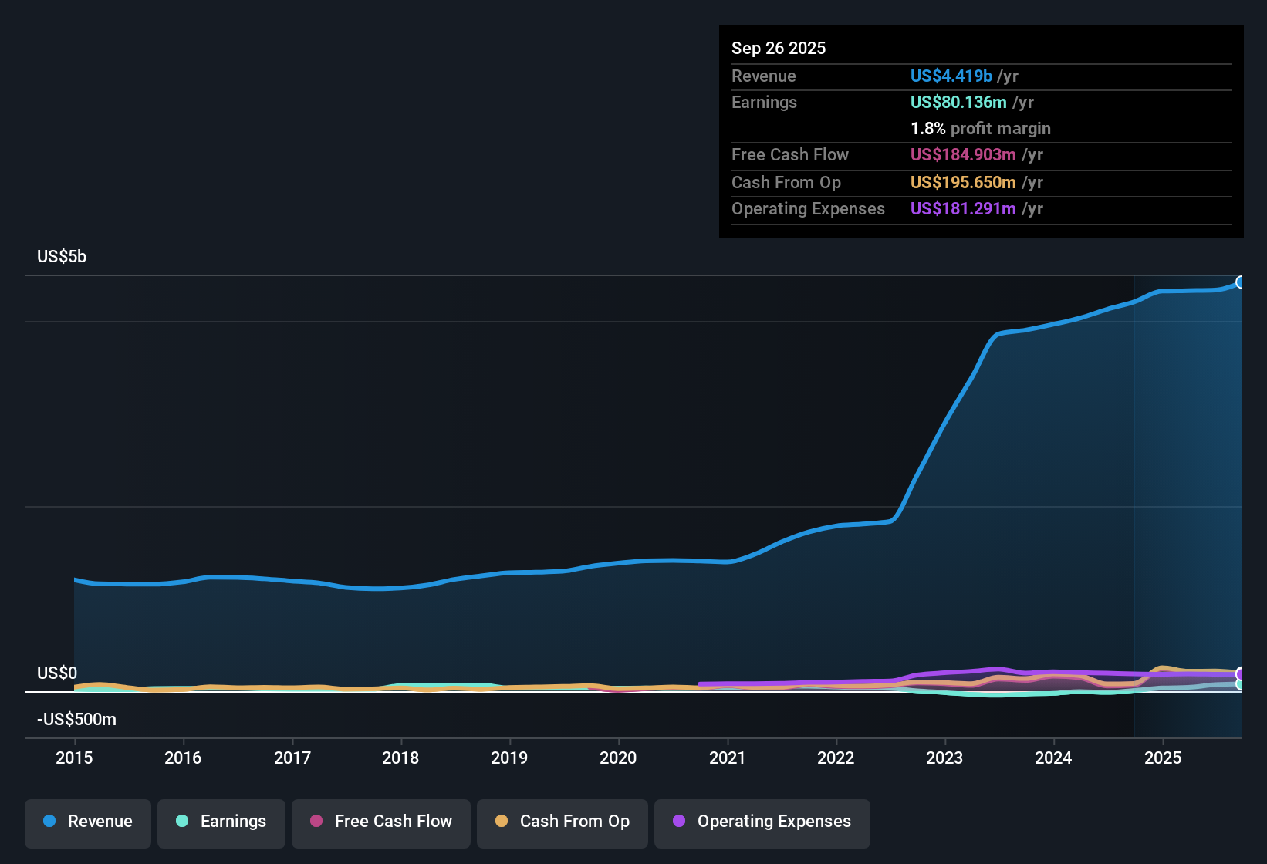
Task: Click the 2023 year label on axis
Action: pos(944,758)
